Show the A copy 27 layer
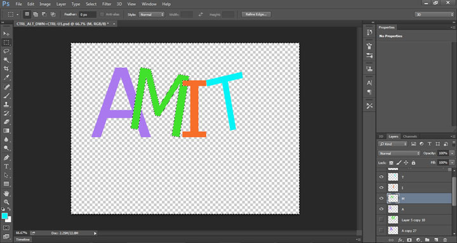This screenshot has width=457, height=243. tap(381, 230)
